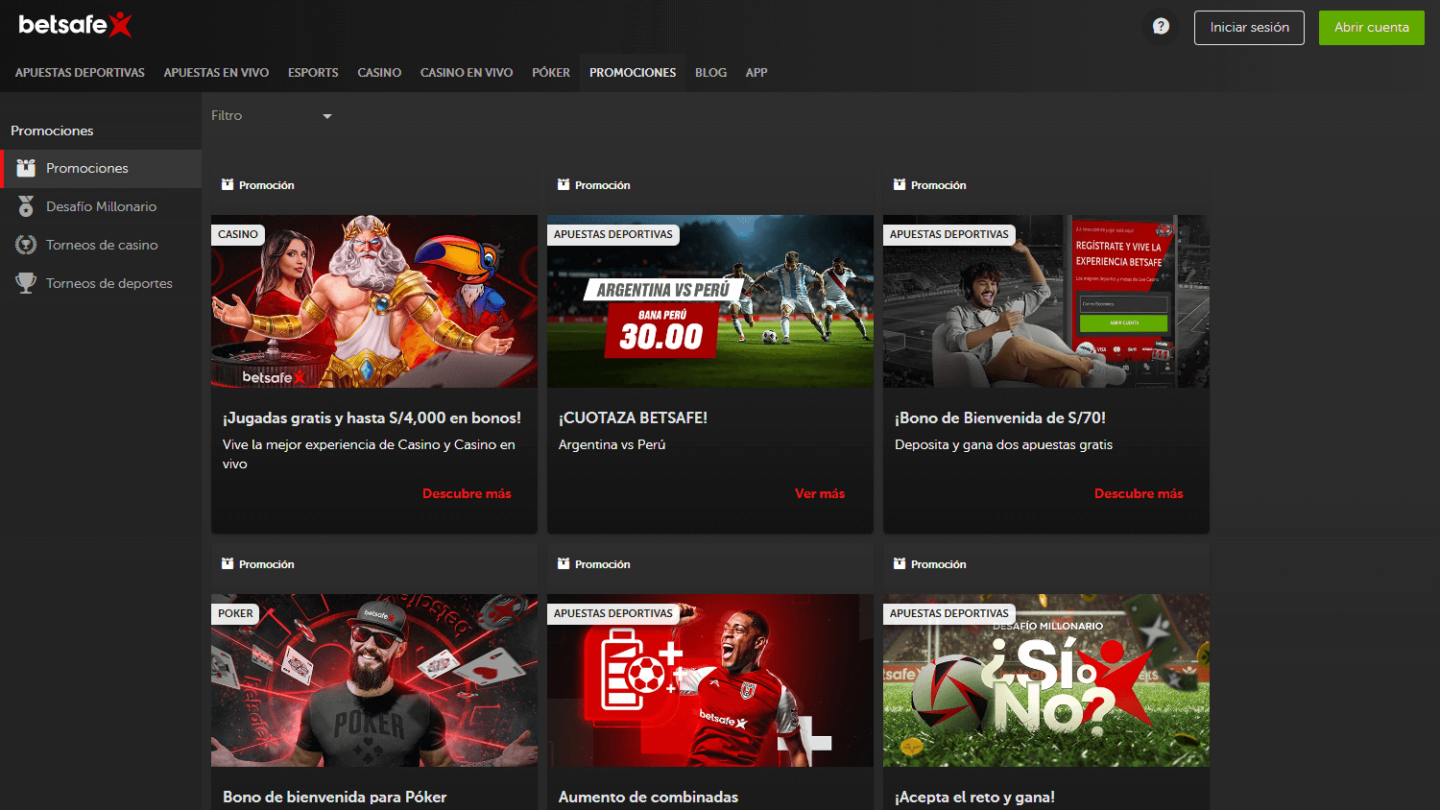This screenshot has width=1440, height=810.
Task: Click the gift icon on the Póker promotion card
Action: pos(226,563)
